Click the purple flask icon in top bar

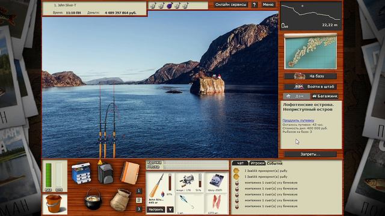[x=170, y=5]
